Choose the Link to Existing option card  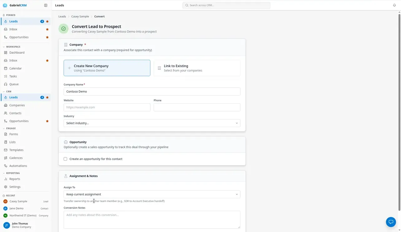197,68
